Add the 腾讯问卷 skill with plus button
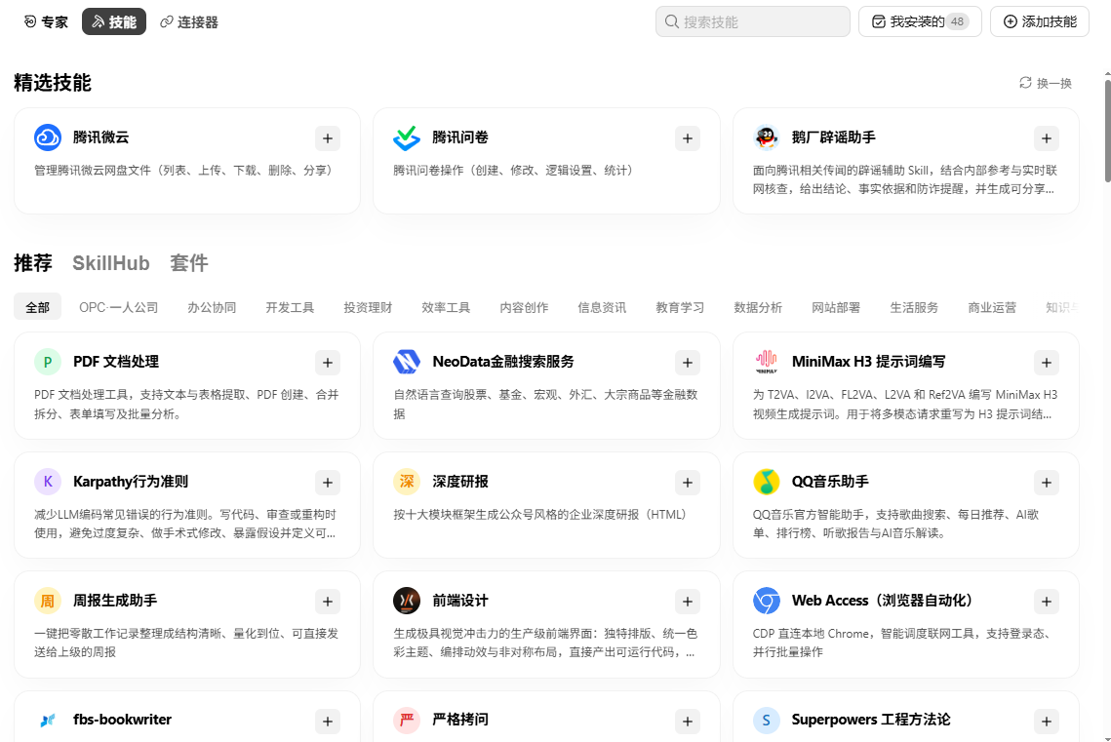 (x=688, y=138)
